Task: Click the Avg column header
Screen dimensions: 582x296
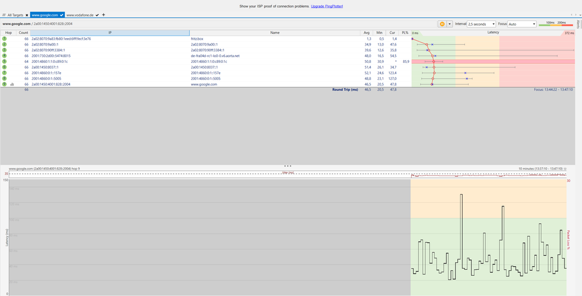Action: pos(366,33)
